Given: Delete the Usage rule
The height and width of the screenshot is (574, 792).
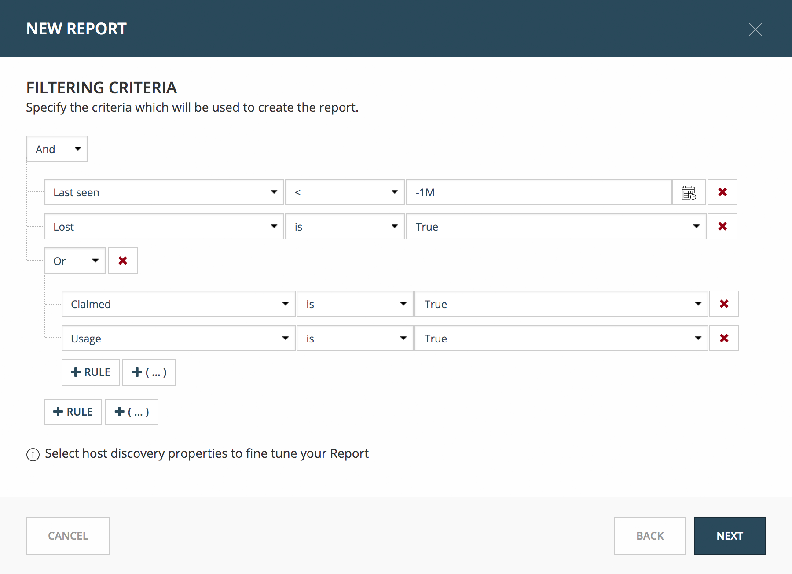Looking at the screenshot, I should pyautogui.click(x=724, y=339).
